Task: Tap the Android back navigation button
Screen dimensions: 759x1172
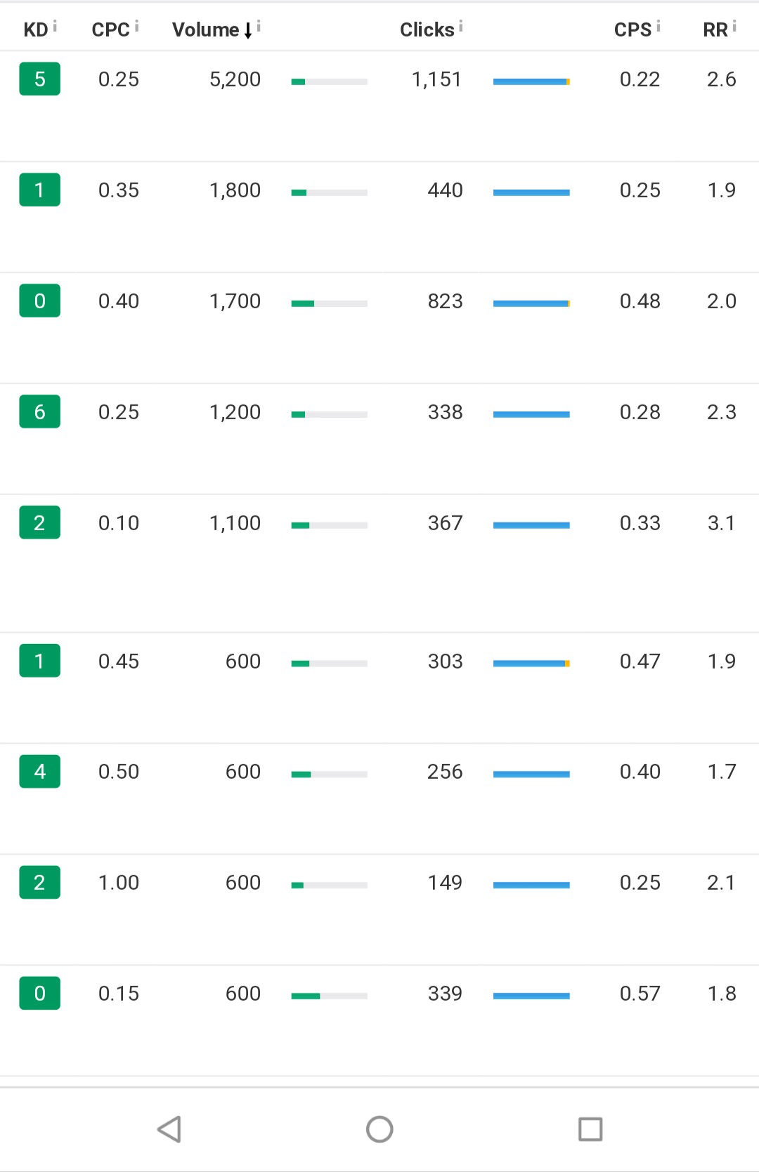Action: pos(169,1129)
